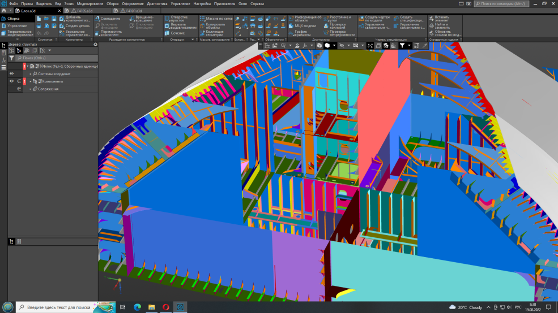Toggle visibility eye for Компоненты
This screenshot has width=558, height=313.
(x=11, y=81)
